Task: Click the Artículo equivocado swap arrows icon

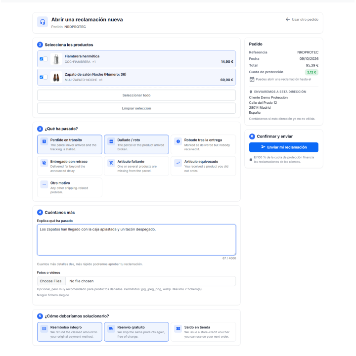Action: coord(178,163)
